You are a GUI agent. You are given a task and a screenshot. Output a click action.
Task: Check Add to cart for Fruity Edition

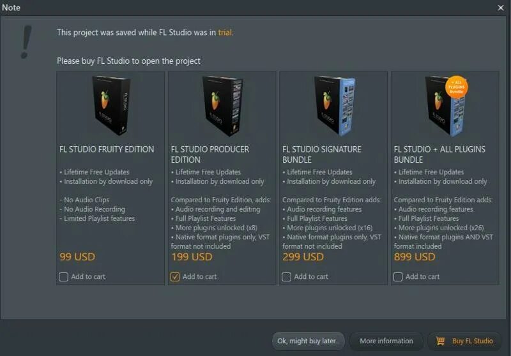pos(63,277)
